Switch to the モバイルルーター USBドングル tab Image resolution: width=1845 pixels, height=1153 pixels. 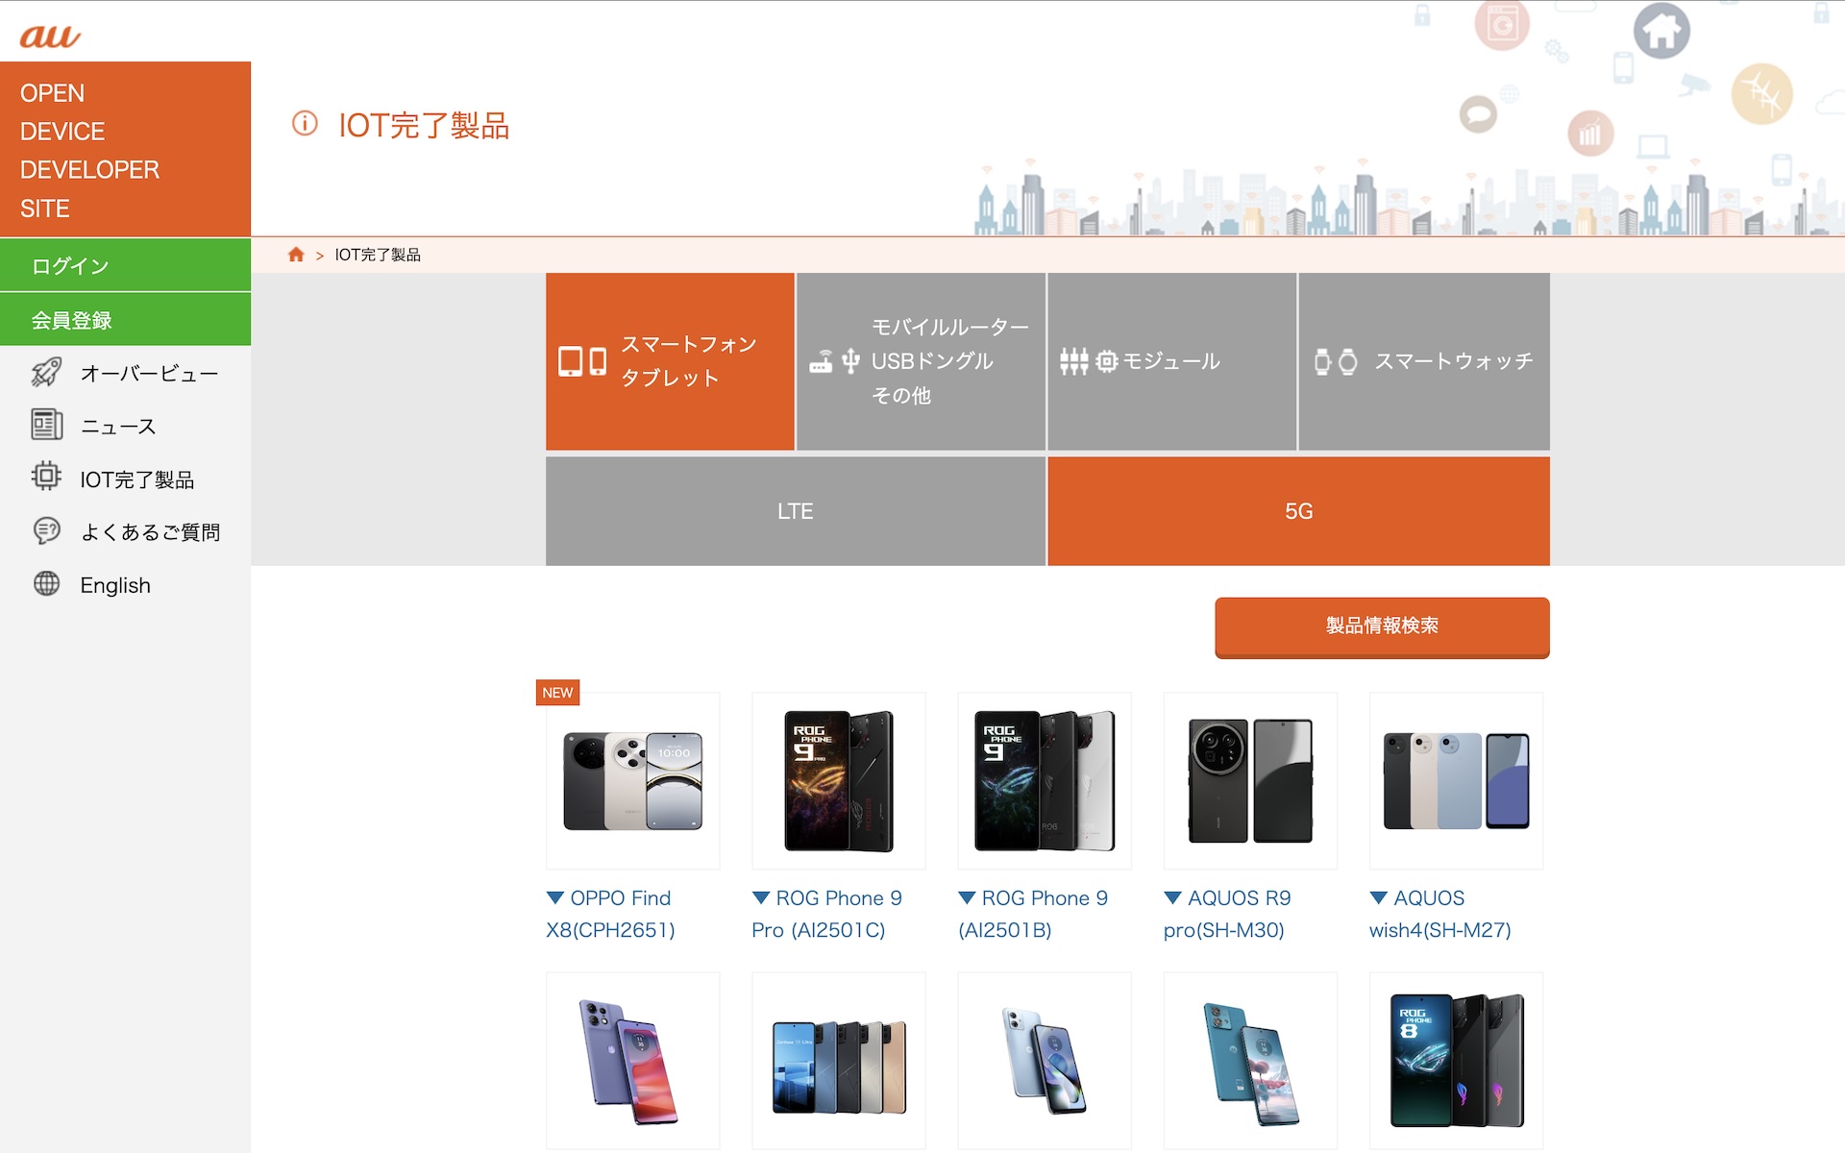click(921, 361)
